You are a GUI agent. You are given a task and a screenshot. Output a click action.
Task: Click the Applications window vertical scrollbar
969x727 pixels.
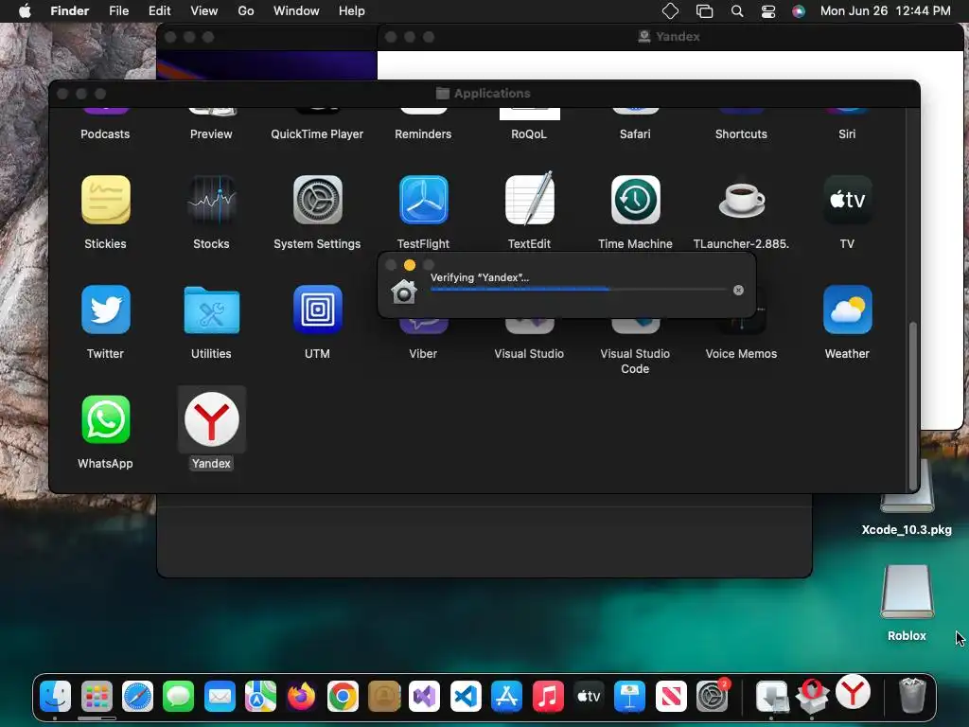point(913,405)
